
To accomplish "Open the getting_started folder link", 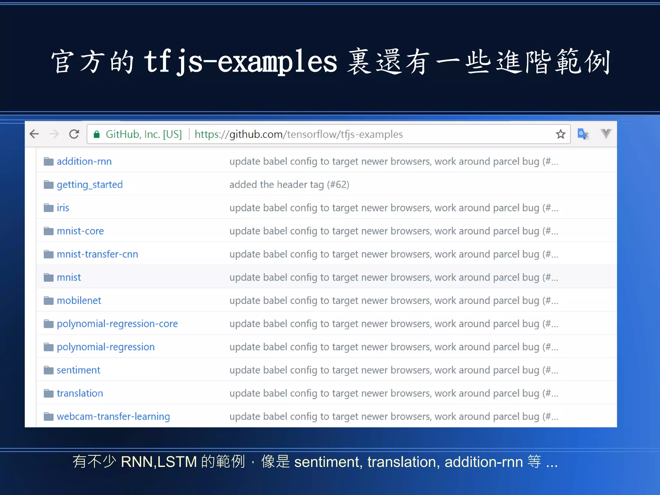I will point(90,185).
